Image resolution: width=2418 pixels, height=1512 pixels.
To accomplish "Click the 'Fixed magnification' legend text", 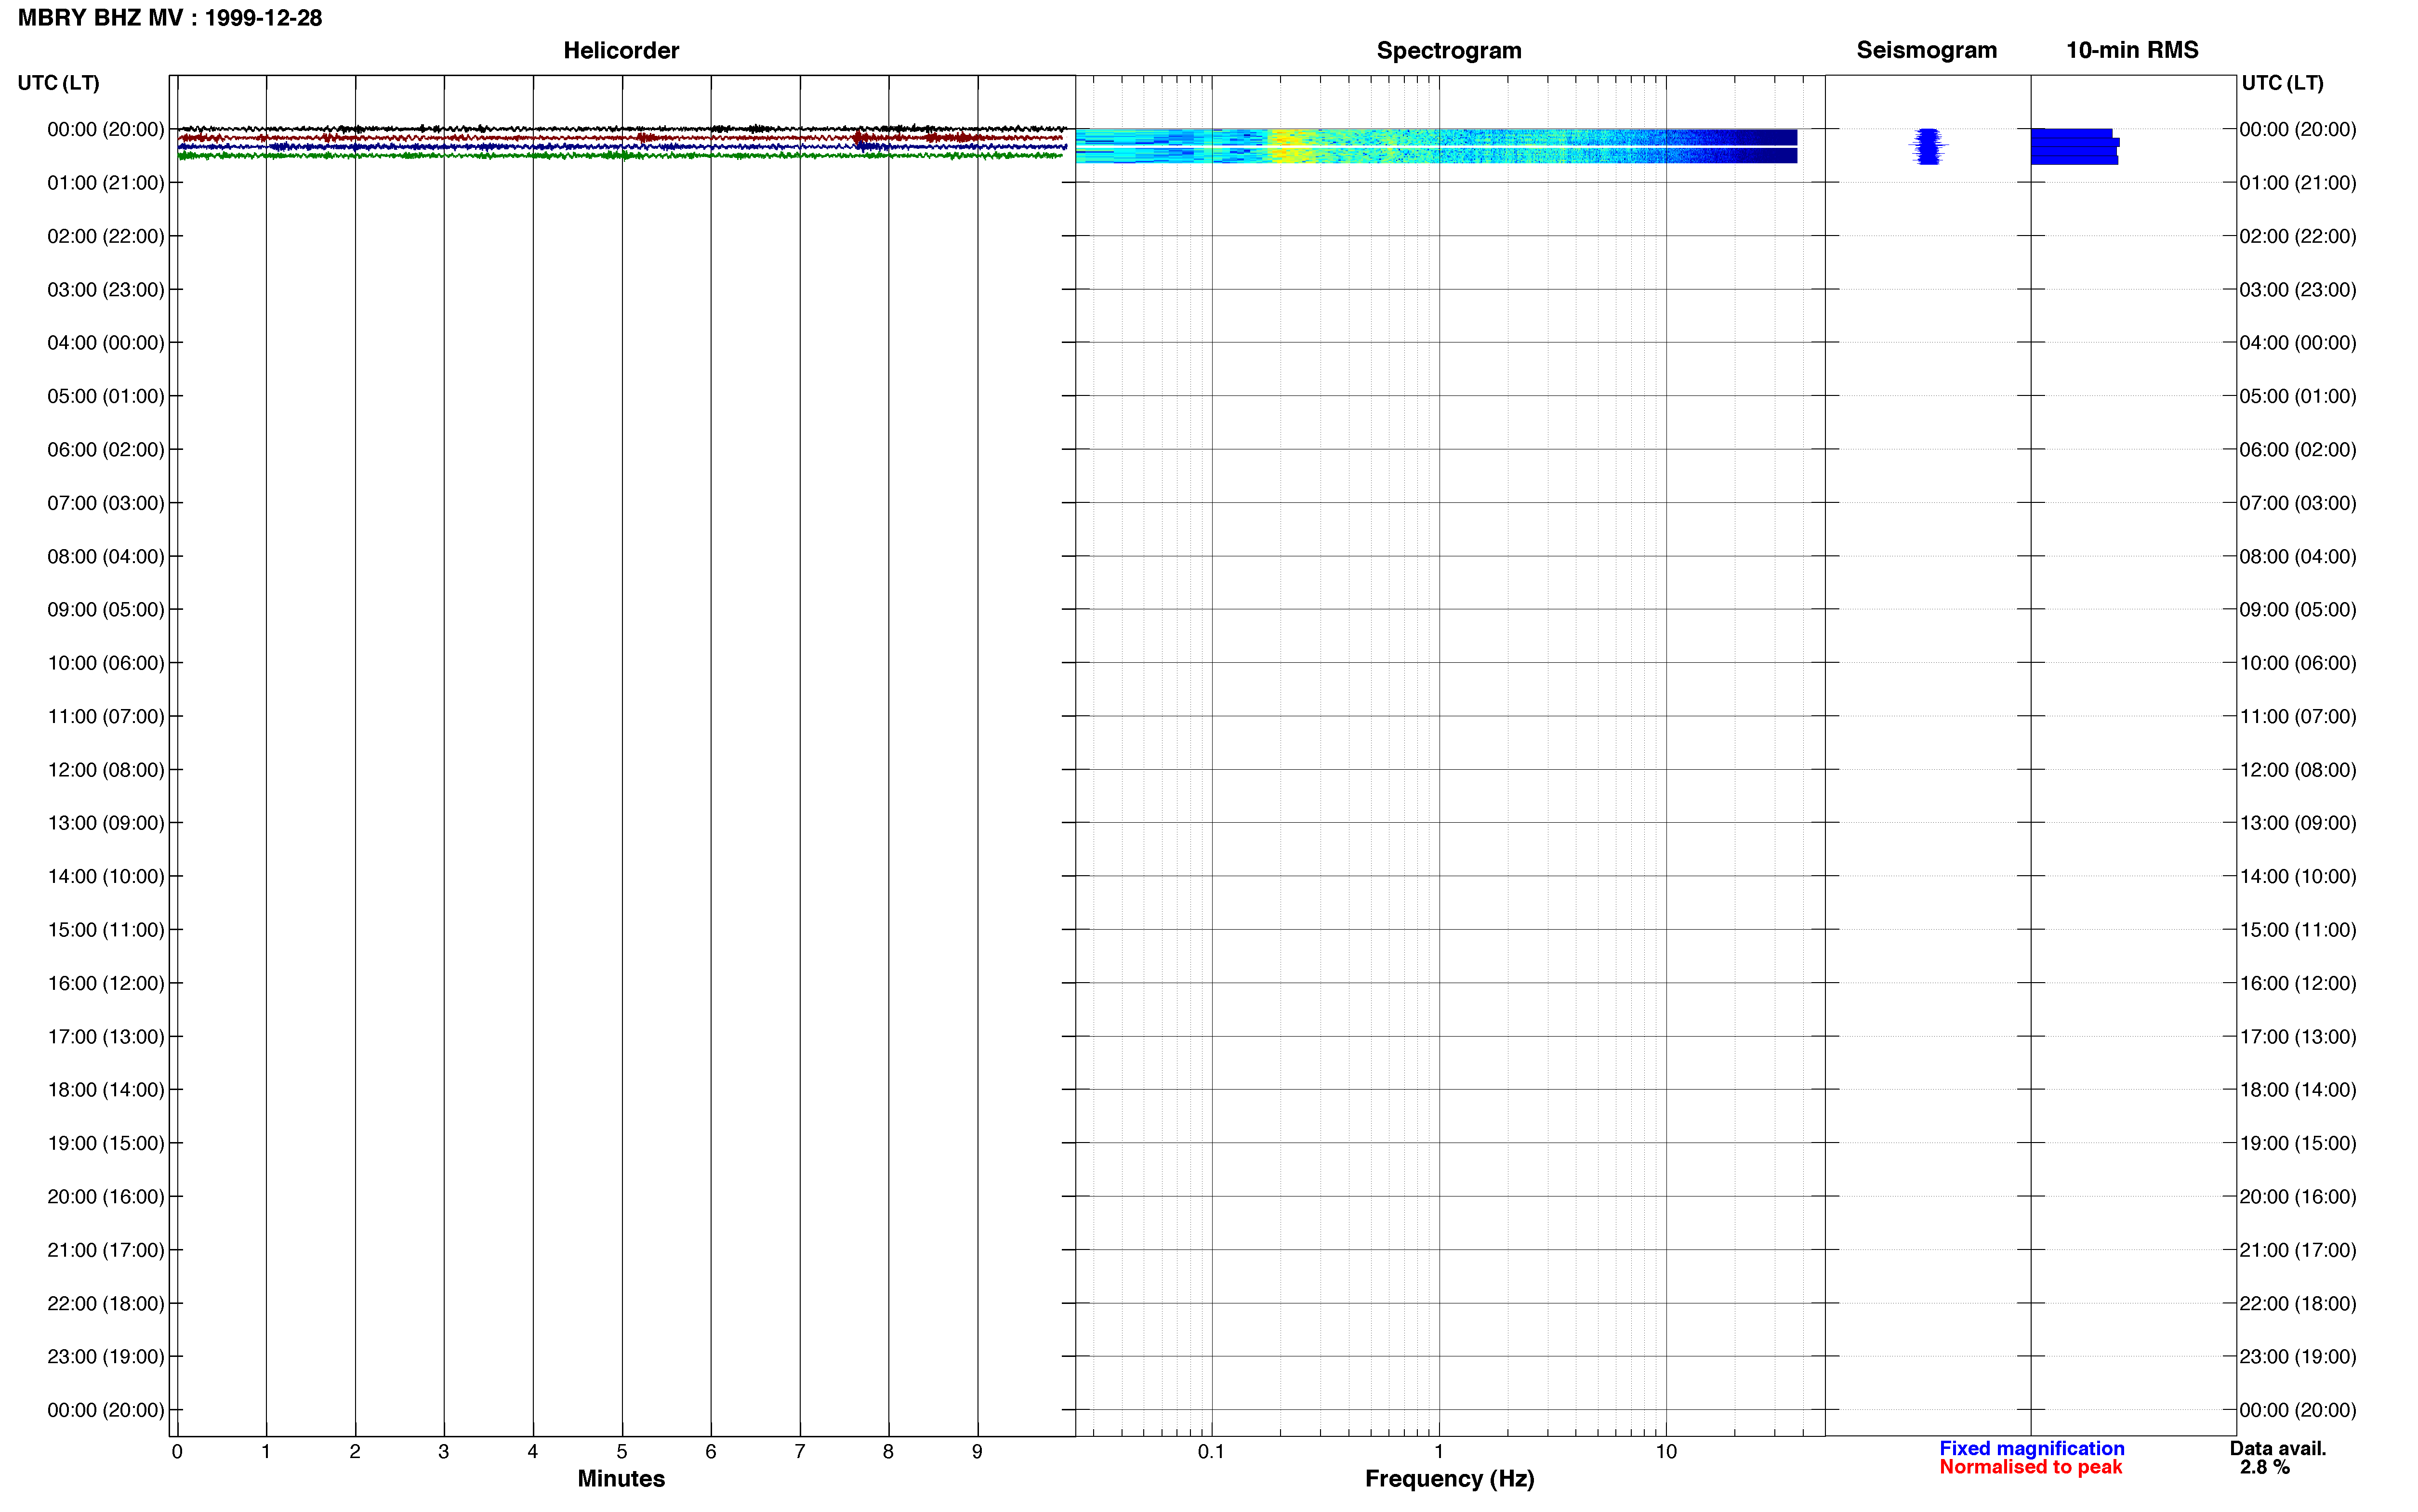I will [2031, 1448].
